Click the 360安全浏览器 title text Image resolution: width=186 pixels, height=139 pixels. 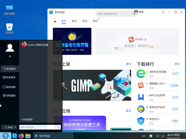158,72
